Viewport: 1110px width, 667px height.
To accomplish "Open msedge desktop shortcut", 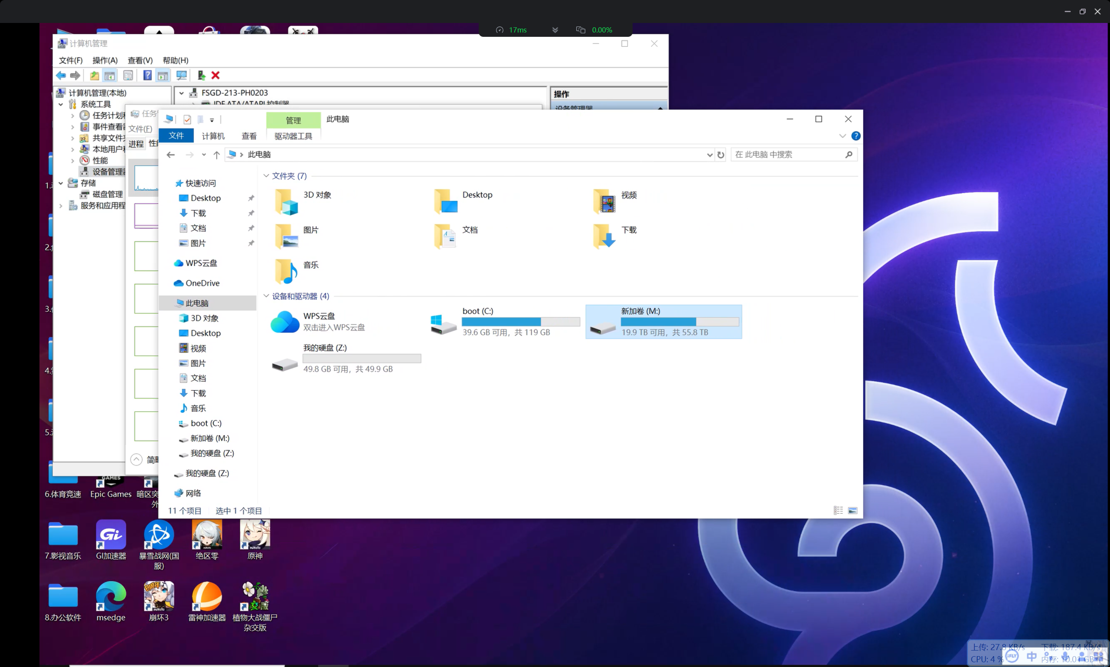I will [x=111, y=601].
